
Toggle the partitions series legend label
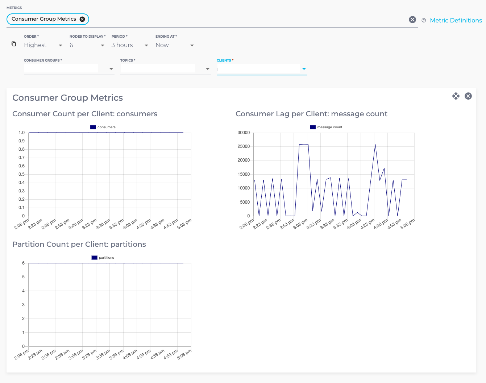(x=107, y=258)
